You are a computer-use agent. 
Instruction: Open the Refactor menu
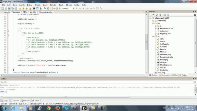click(53, 5)
